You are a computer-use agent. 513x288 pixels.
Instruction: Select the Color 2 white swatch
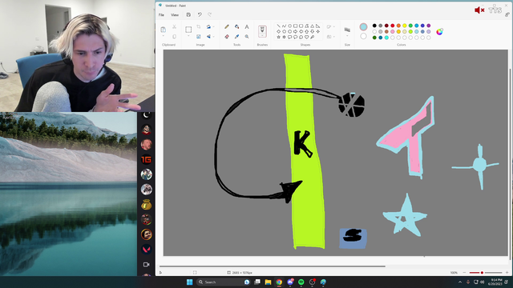click(363, 36)
